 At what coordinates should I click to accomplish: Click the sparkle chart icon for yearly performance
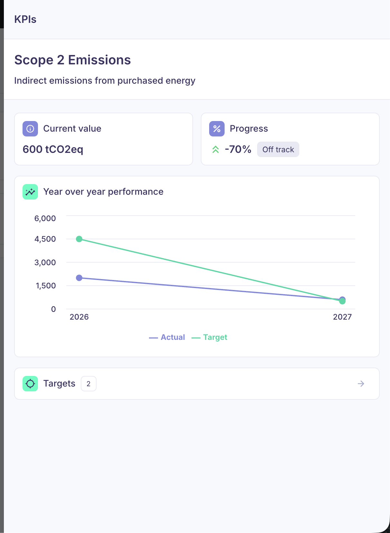[x=30, y=192]
